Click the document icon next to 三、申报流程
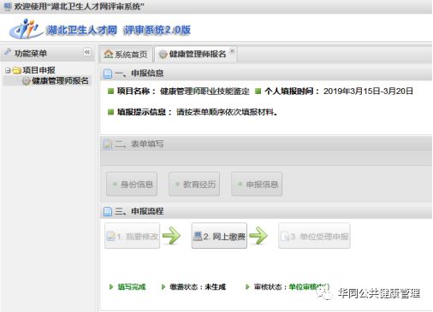The image size is (433, 312). [108, 211]
